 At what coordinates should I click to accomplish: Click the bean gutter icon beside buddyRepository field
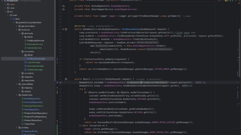tap(63, 6)
